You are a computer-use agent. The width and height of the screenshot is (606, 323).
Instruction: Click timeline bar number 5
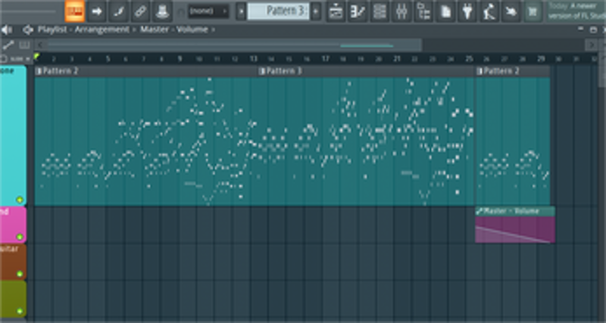108,59
